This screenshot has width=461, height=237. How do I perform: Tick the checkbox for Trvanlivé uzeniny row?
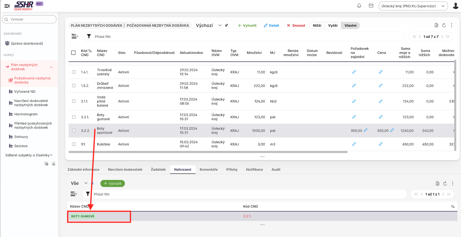pos(74,72)
